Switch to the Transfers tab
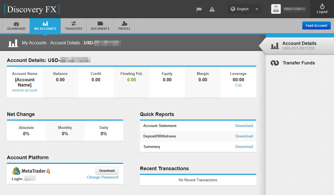334x195 pixels. coord(74,26)
